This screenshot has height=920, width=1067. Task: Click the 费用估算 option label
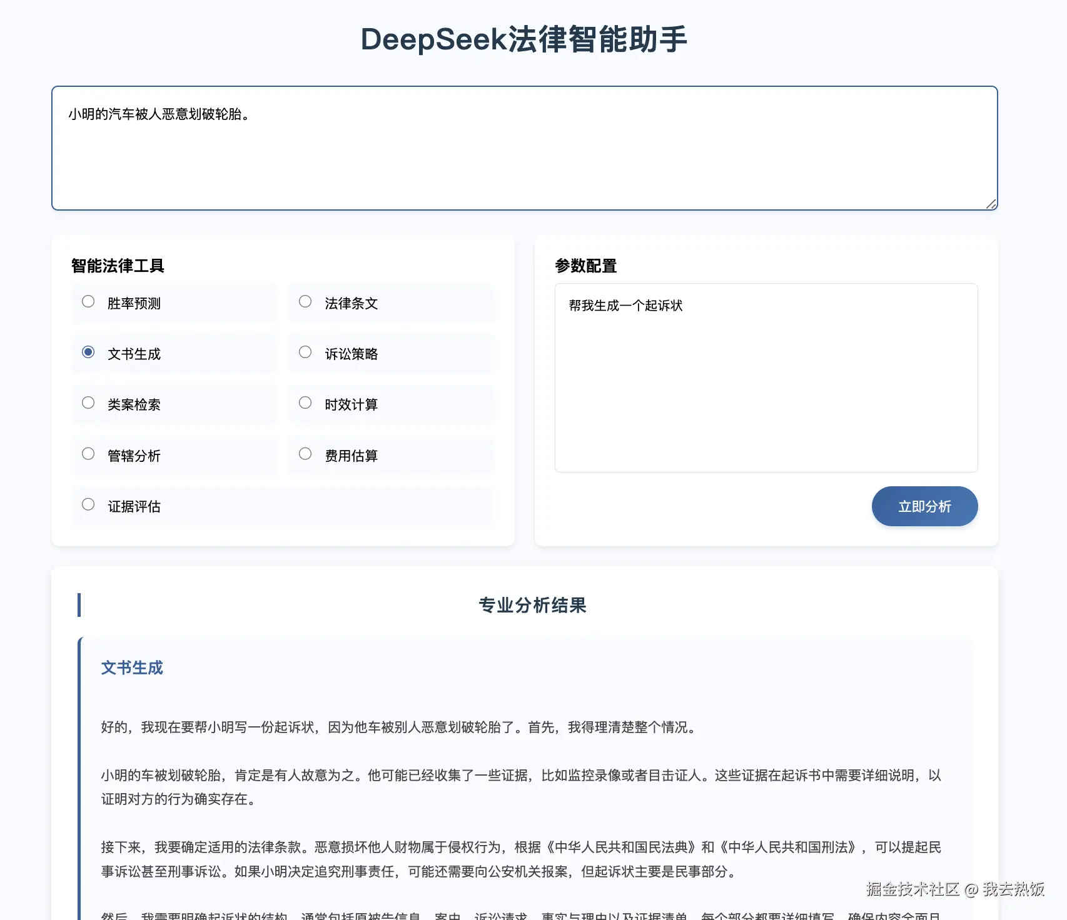click(x=351, y=456)
